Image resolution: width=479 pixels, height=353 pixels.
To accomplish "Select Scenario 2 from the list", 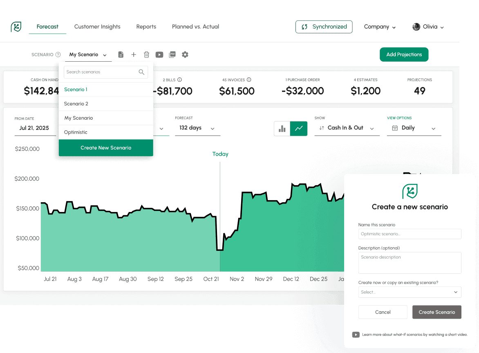I will click(76, 104).
